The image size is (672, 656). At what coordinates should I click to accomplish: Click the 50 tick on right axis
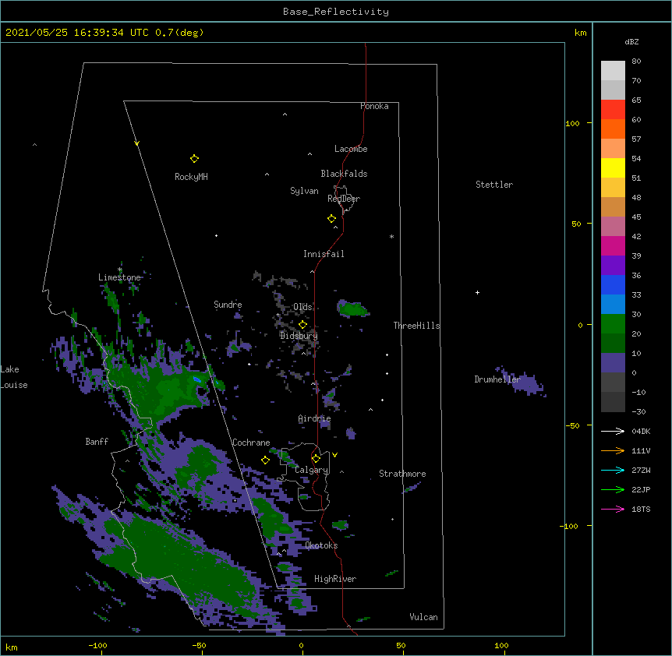coord(576,224)
